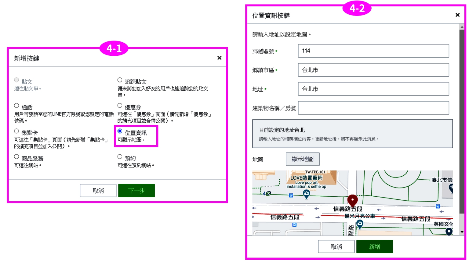Choose the 優惠券 radio button
Screen dimensions: 469x263
coord(120,106)
